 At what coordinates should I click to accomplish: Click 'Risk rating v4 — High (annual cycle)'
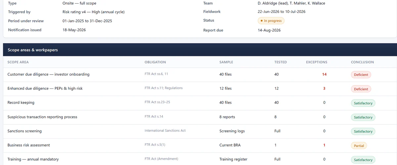click(94, 12)
